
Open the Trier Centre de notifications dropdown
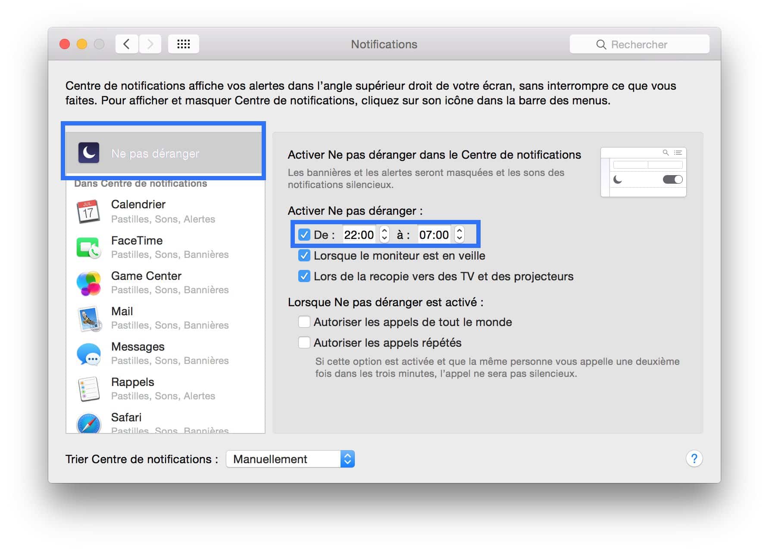[290, 459]
